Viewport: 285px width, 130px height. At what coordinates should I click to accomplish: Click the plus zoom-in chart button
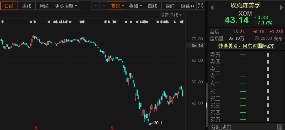click(96, 6)
